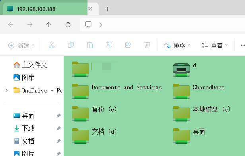The height and width of the screenshot is (156, 245).
Task: Go back with the back arrow
Action: [11, 25]
